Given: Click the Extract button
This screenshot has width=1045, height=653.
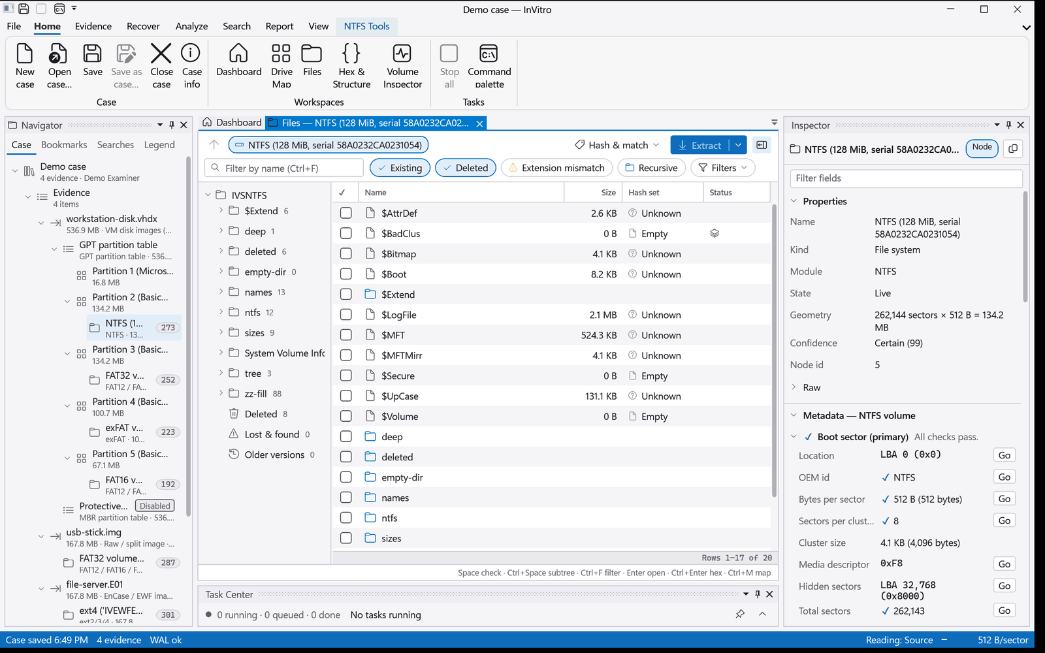Looking at the screenshot, I should coord(699,145).
